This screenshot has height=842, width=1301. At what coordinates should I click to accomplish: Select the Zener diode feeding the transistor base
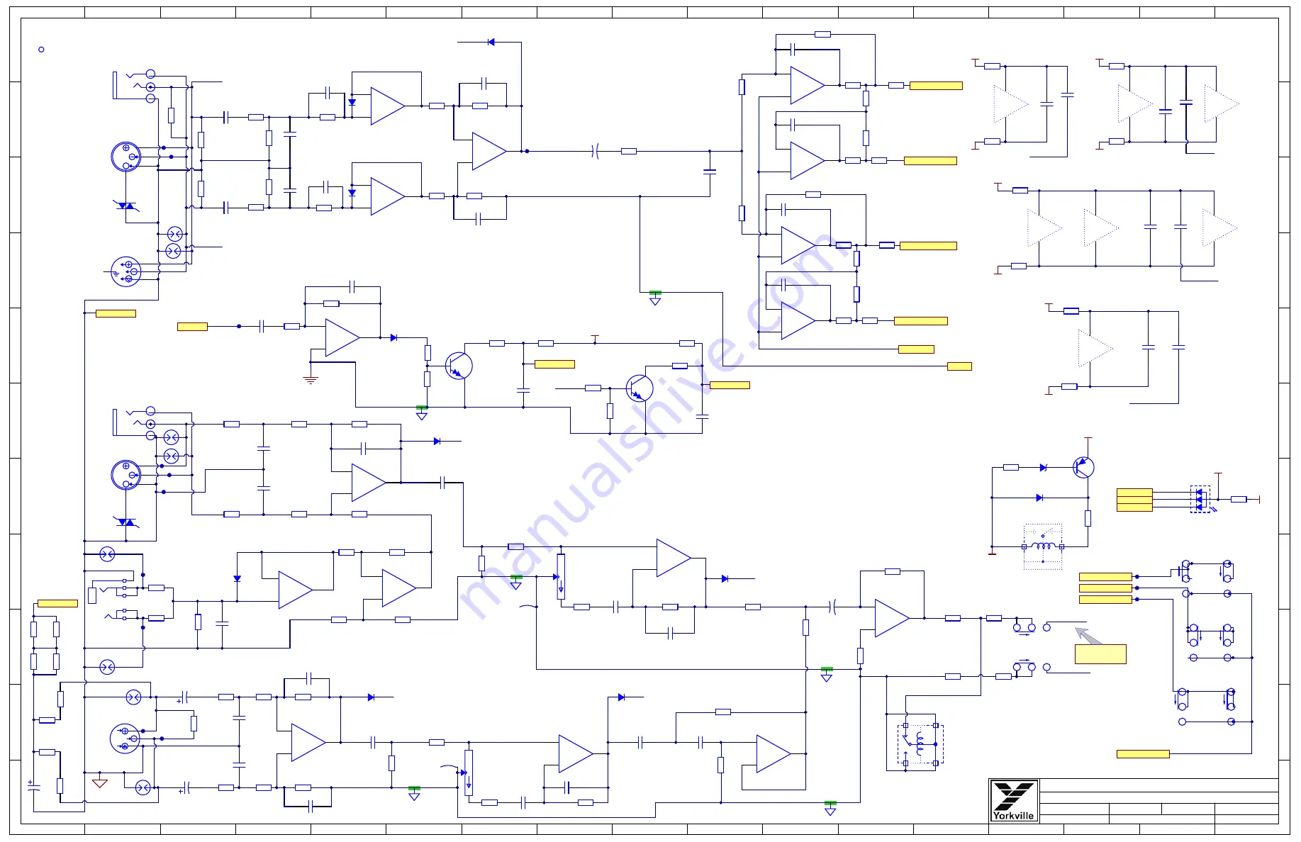point(1043,468)
